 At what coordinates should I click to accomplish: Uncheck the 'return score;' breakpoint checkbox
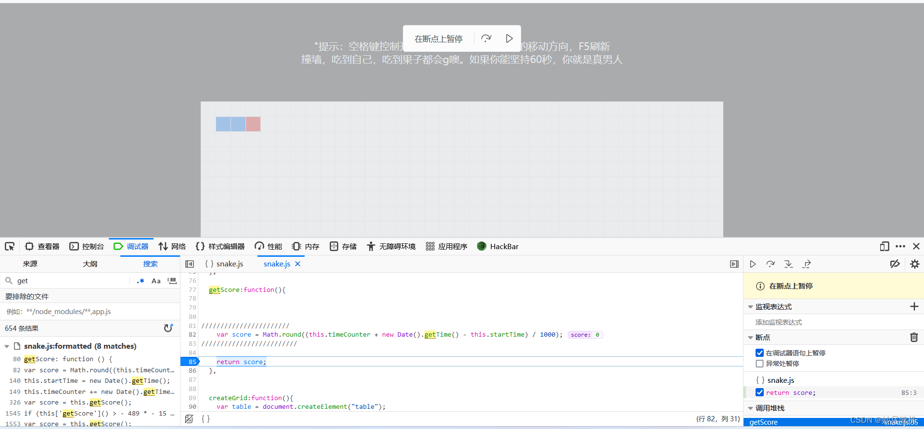click(x=759, y=392)
